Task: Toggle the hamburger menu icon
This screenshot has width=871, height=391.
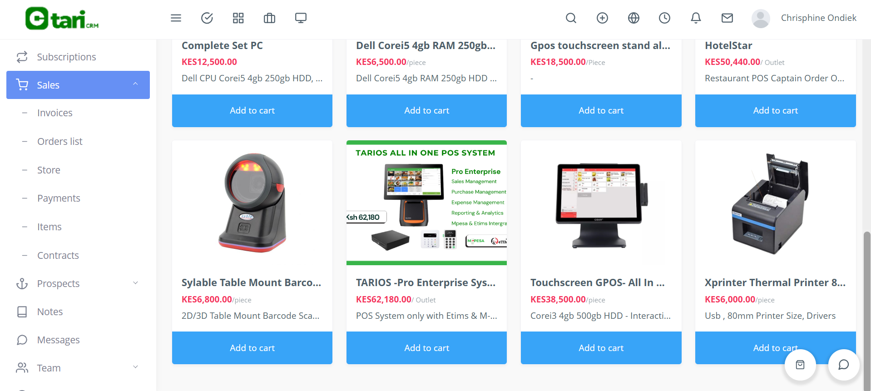Action: pyautogui.click(x=176, y=18)
